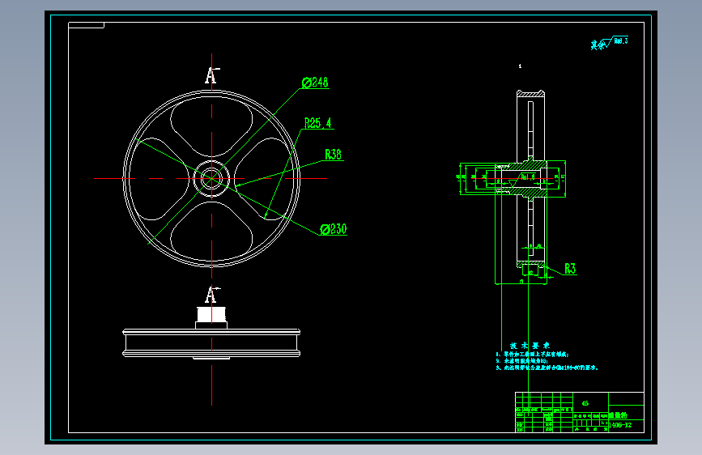The width and height of the screenshot is (702, 455).
Task: Select the small numeral 1 above side view
Action: point(520,66)
